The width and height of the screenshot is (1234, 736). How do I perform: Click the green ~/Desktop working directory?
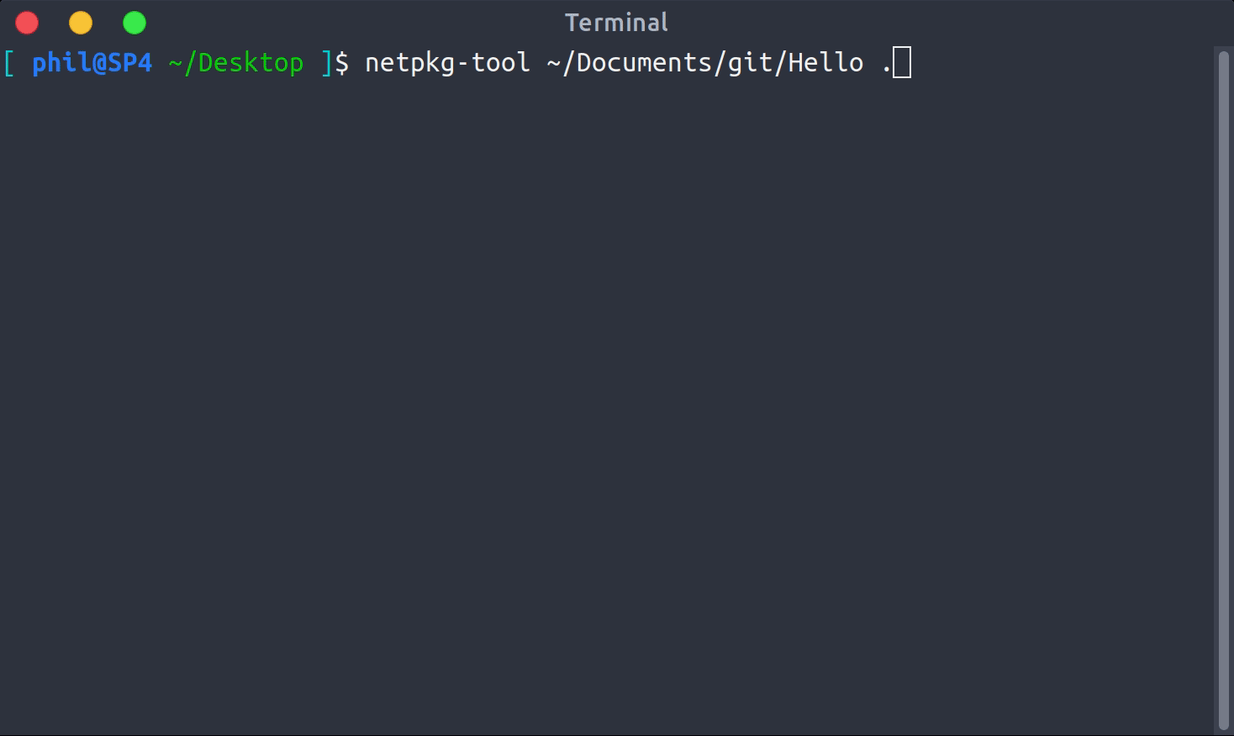235,63
